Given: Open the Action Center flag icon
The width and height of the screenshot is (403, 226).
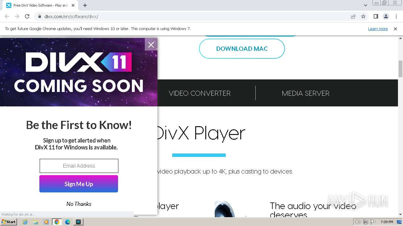Looking at the screenshot, I should click(x=373, y=222).
